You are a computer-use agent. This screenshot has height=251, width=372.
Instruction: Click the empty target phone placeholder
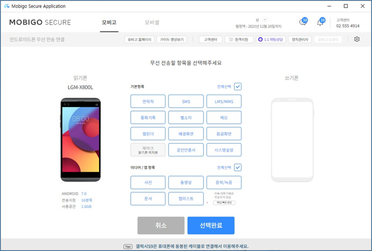click(x=292, y=140)
